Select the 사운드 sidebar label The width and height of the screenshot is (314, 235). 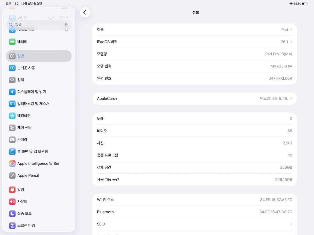[x=22, y=202]
